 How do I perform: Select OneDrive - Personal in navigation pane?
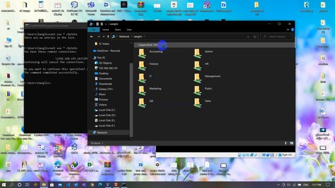(x=106, y=51)
